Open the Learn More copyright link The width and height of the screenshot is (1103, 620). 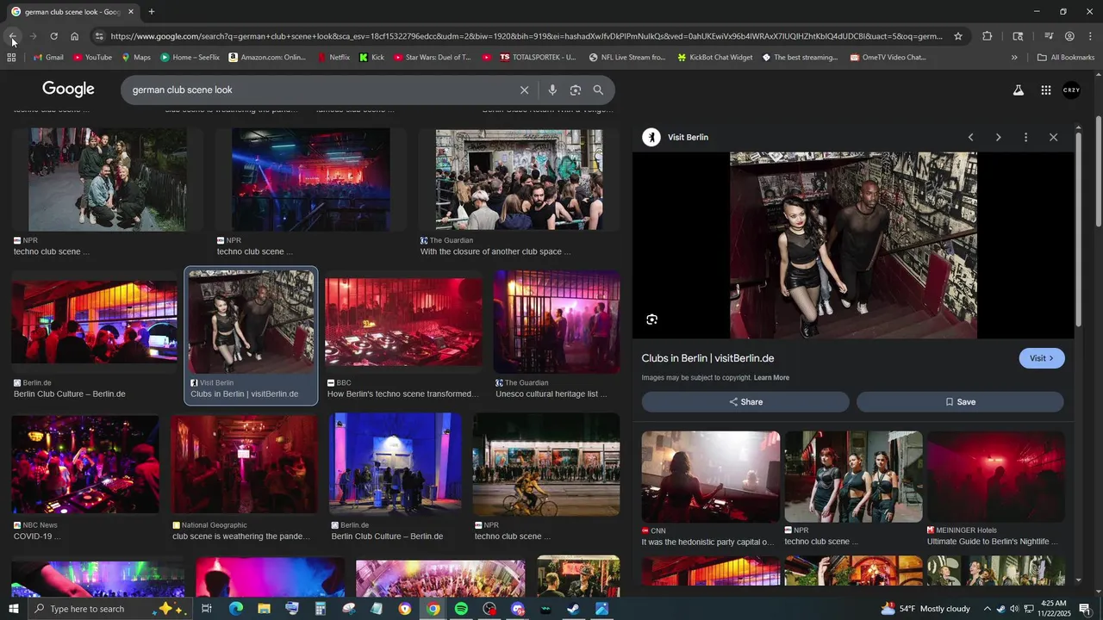tap(771, 378)
